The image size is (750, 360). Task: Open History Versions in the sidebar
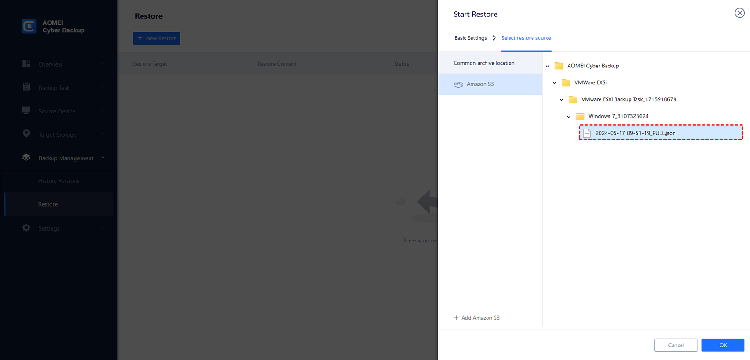pyautogui.click(x=59, y=181)
